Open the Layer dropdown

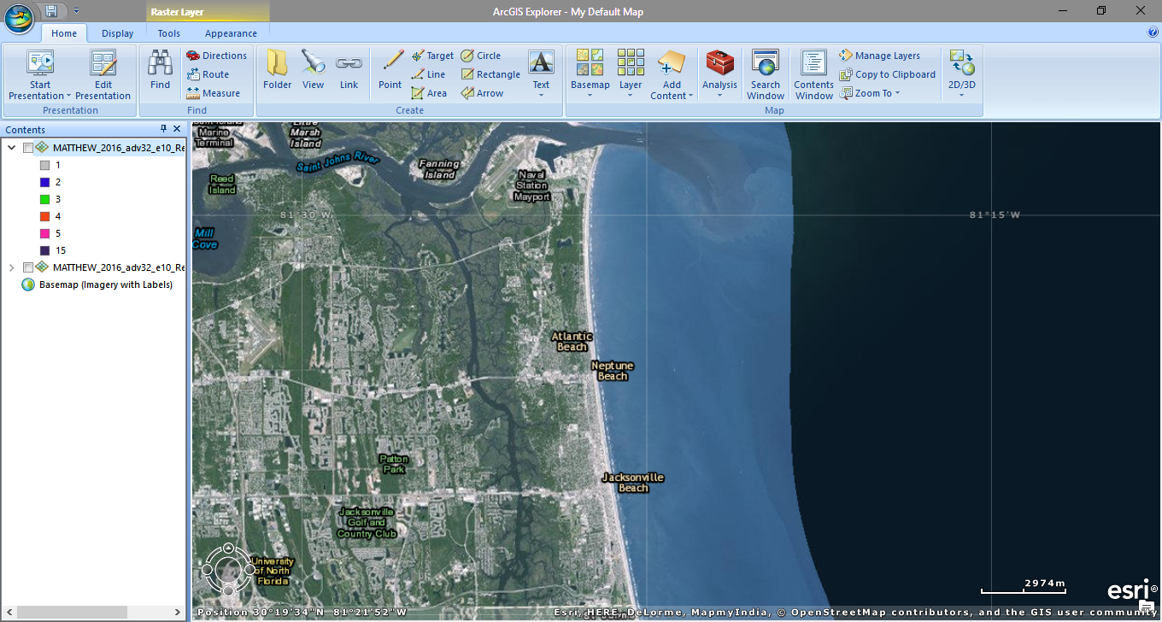(x=631, y=94)
